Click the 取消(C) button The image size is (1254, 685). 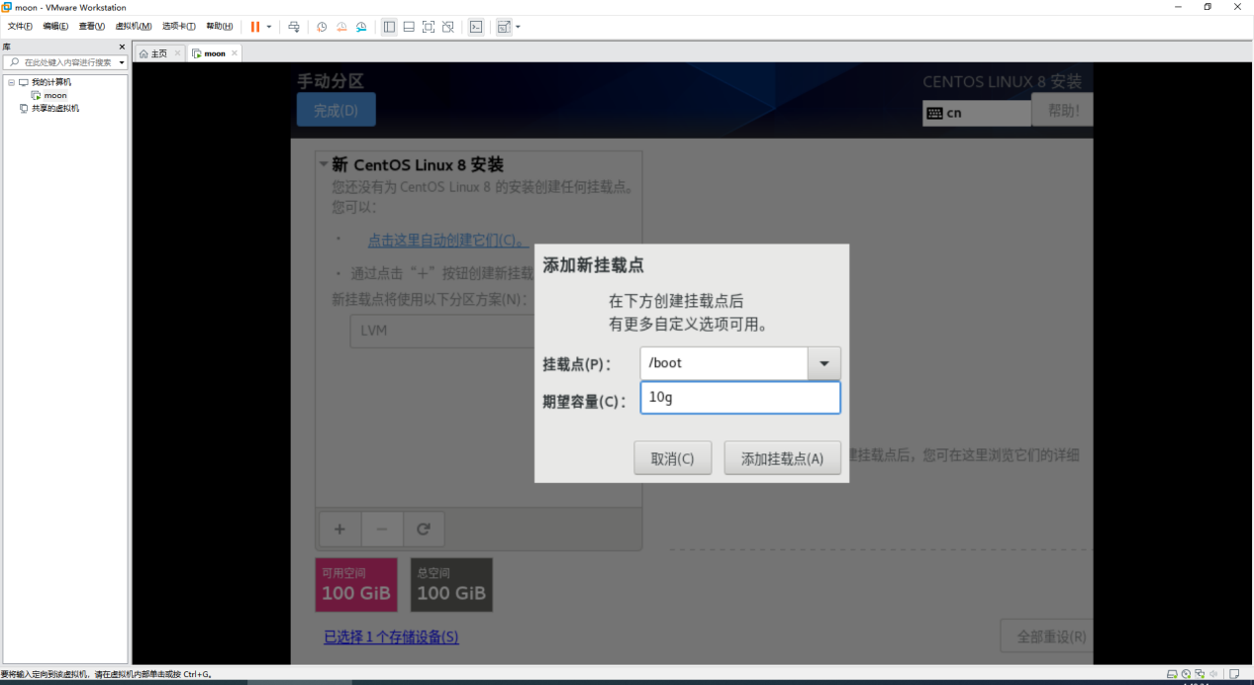pos(673,458)
